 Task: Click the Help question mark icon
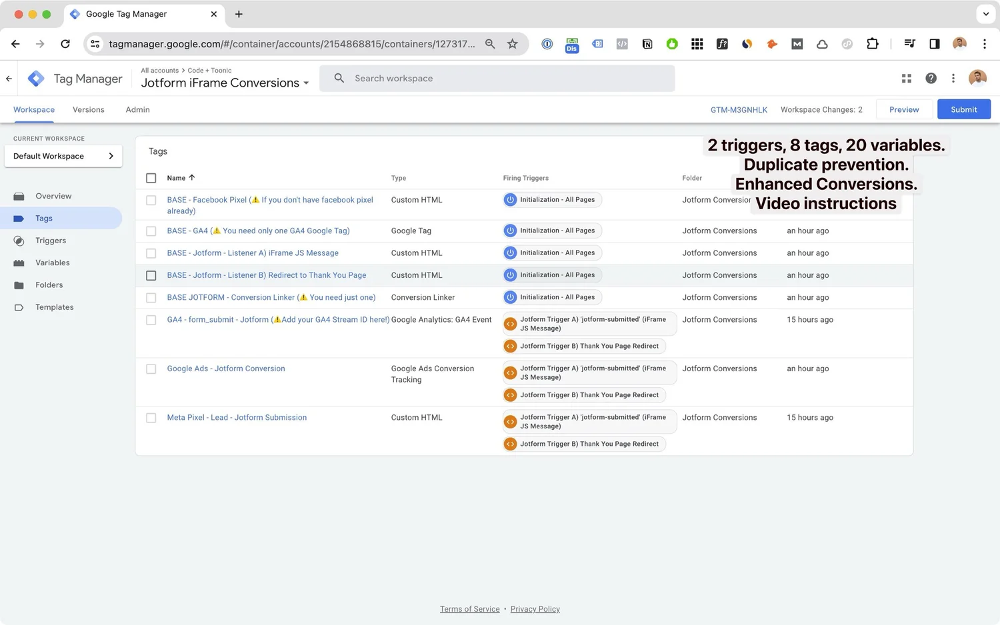931,79
